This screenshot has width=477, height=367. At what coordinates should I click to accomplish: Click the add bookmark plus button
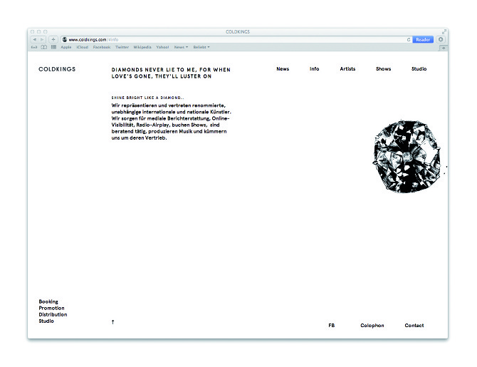coord(53,39)
